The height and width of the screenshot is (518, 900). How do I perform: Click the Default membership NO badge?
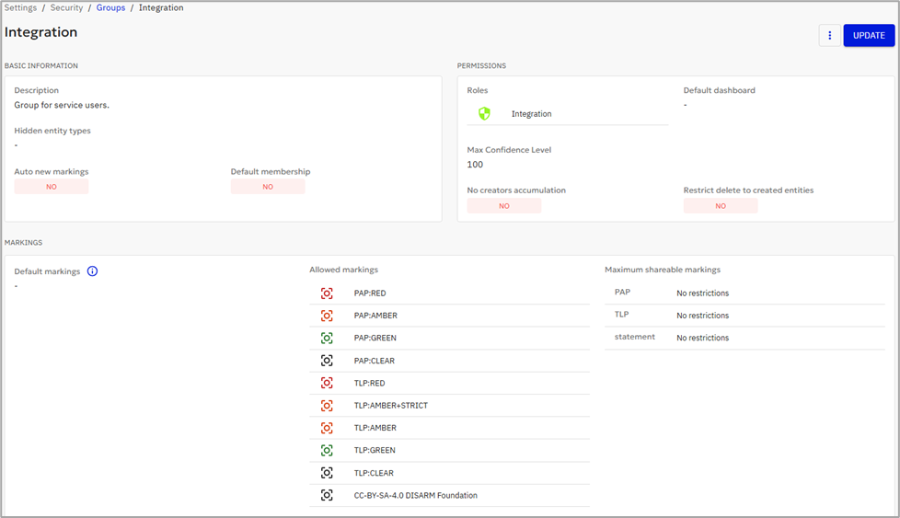pyautogui.click(x=268, y=187)
